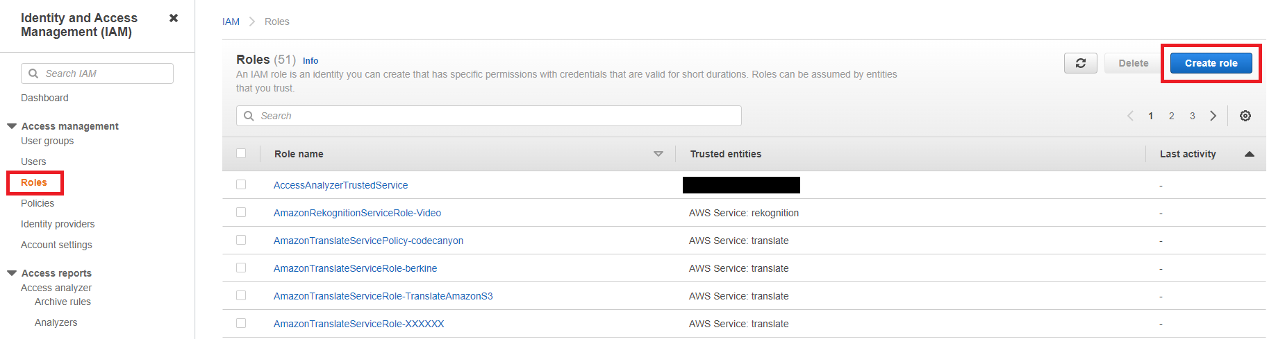Viewport: 1285px width, 339px height.
Task: Select the AmazonRekognitionServiceRole-Video checkbox
Action: click(241, 212)
